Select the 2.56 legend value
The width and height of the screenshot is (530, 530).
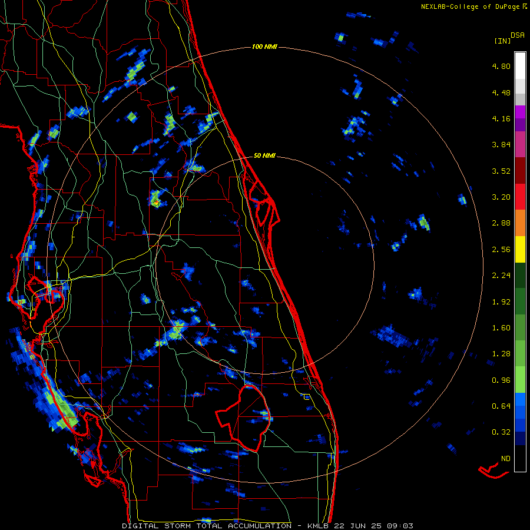(501, 250)
